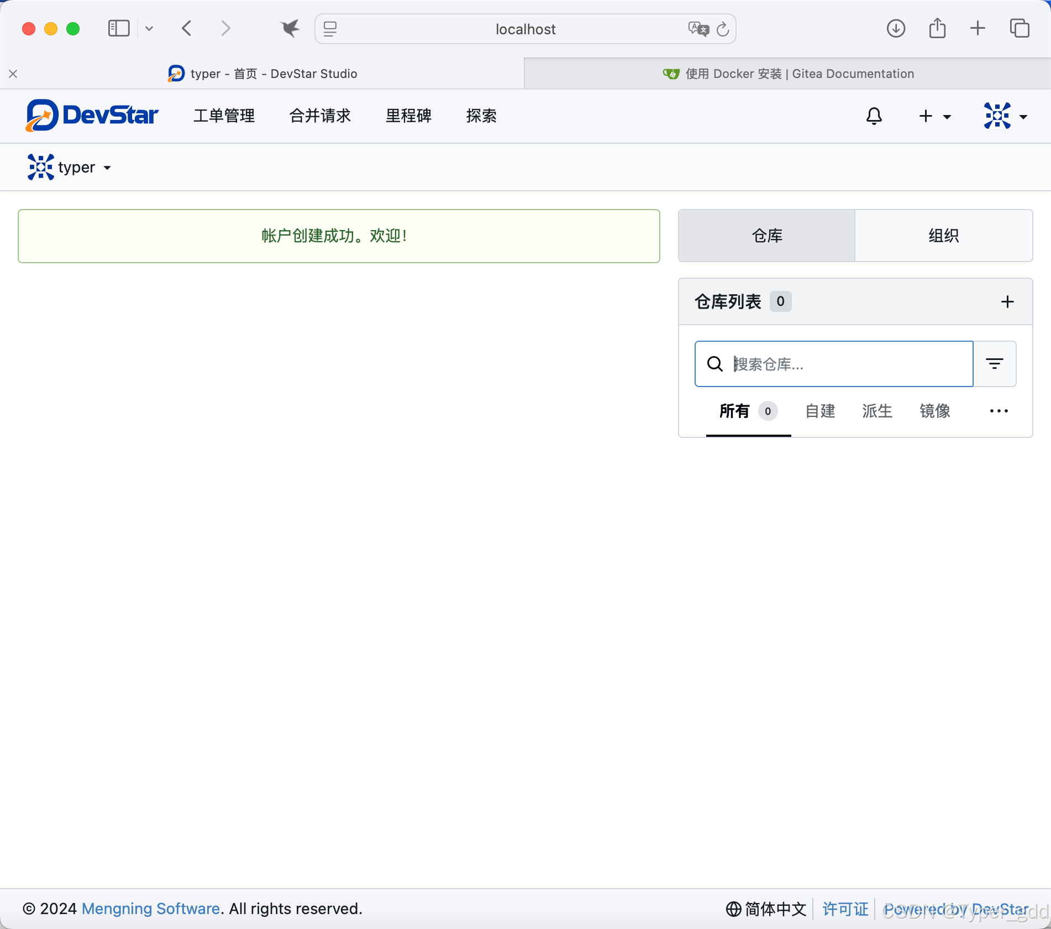1051x929 pixels.
Task: Expand the typer account dropdown
Action: coord(107,168)
